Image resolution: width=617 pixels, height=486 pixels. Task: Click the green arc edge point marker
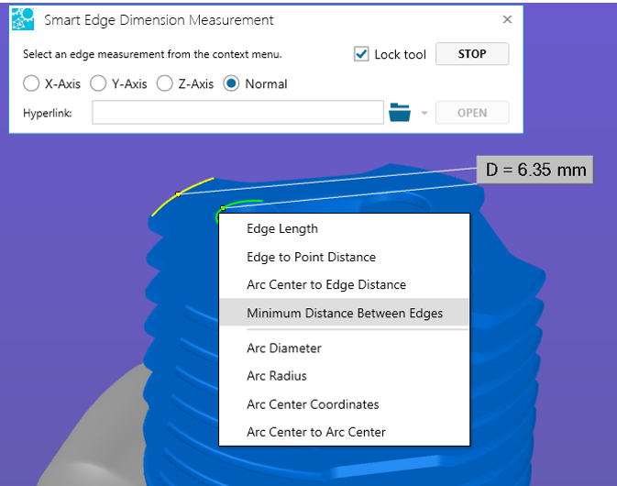coord(223,208)
